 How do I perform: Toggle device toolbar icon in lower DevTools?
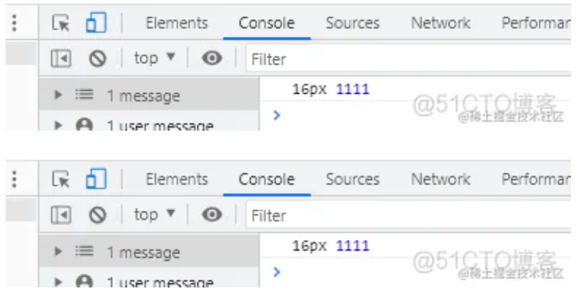97,179
